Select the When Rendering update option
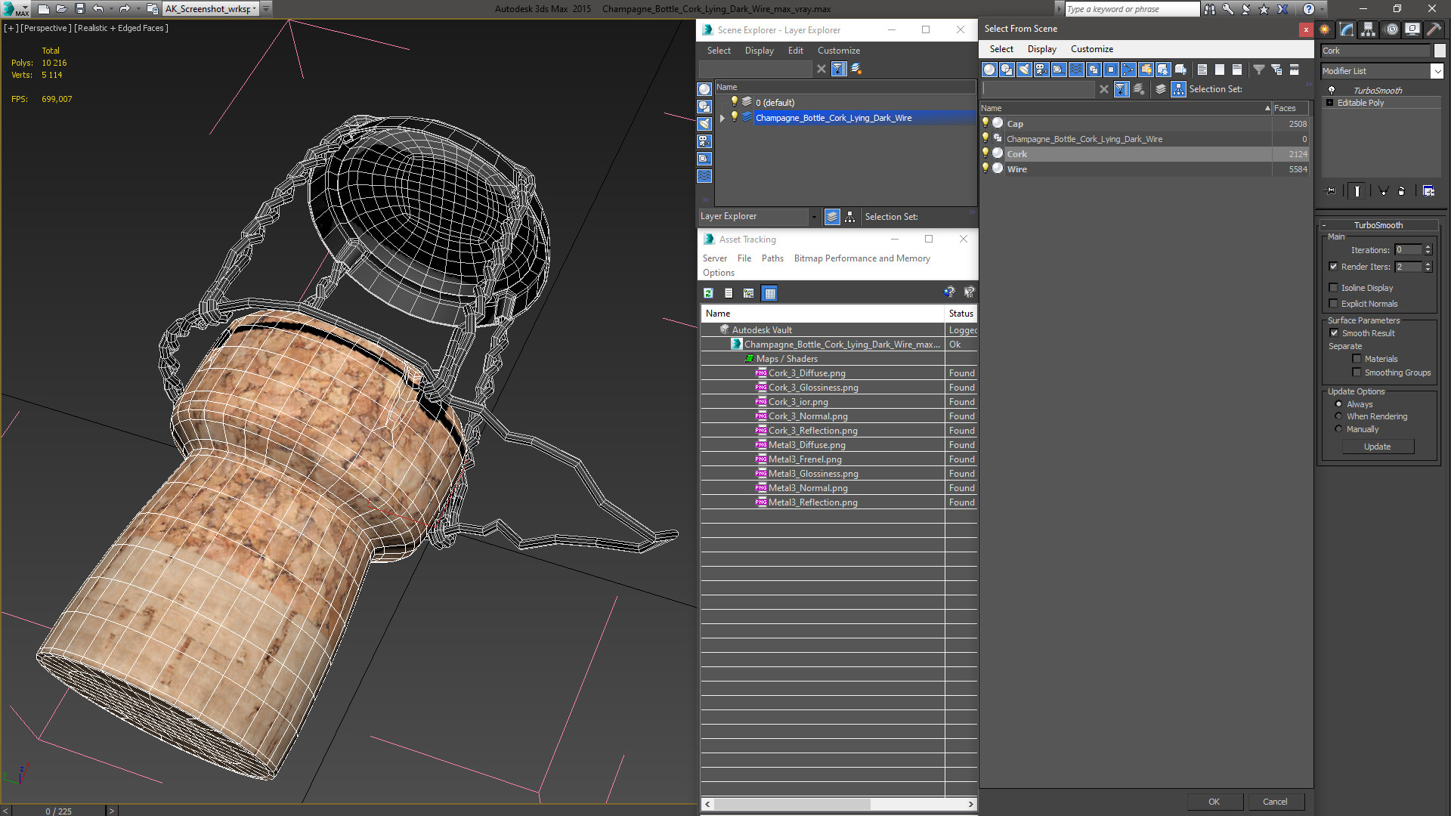The height and width of the screenshot is (816, 1451). pos(1338,416)
